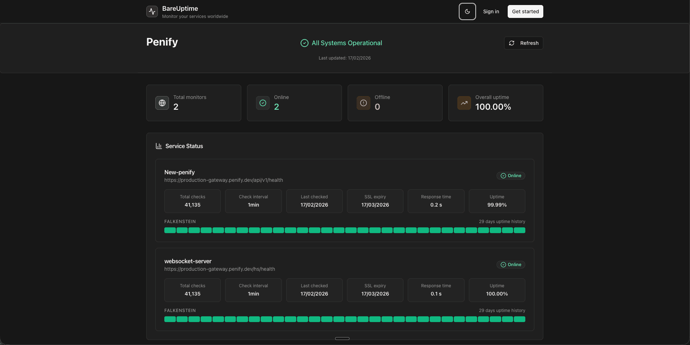
Task: Select the Penify heading
Action: 161,42
